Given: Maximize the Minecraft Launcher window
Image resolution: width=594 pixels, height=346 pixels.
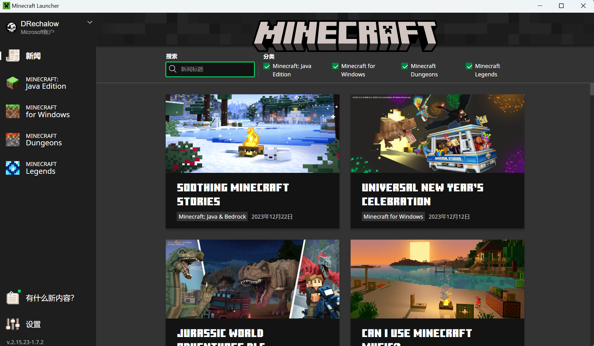Looking at the screenshot, I should tap(561, 6).
